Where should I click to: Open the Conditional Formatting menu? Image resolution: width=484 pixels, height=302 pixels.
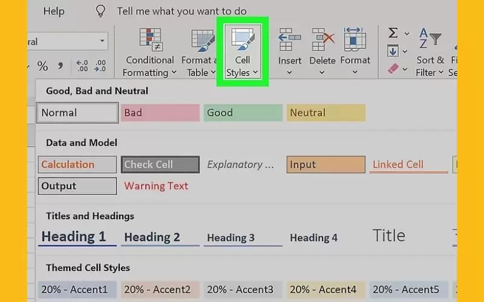pyautogui.click(x=150, y=53)
